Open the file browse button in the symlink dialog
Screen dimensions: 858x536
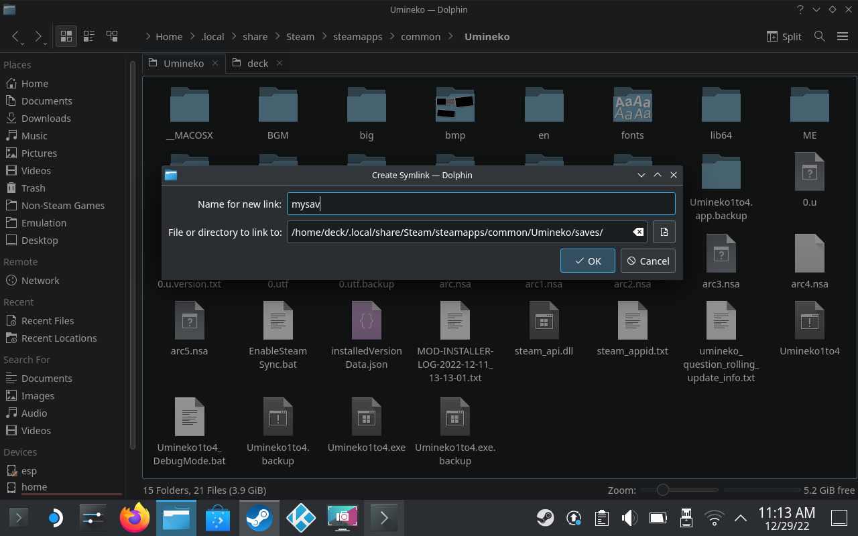tap(664, 232)
